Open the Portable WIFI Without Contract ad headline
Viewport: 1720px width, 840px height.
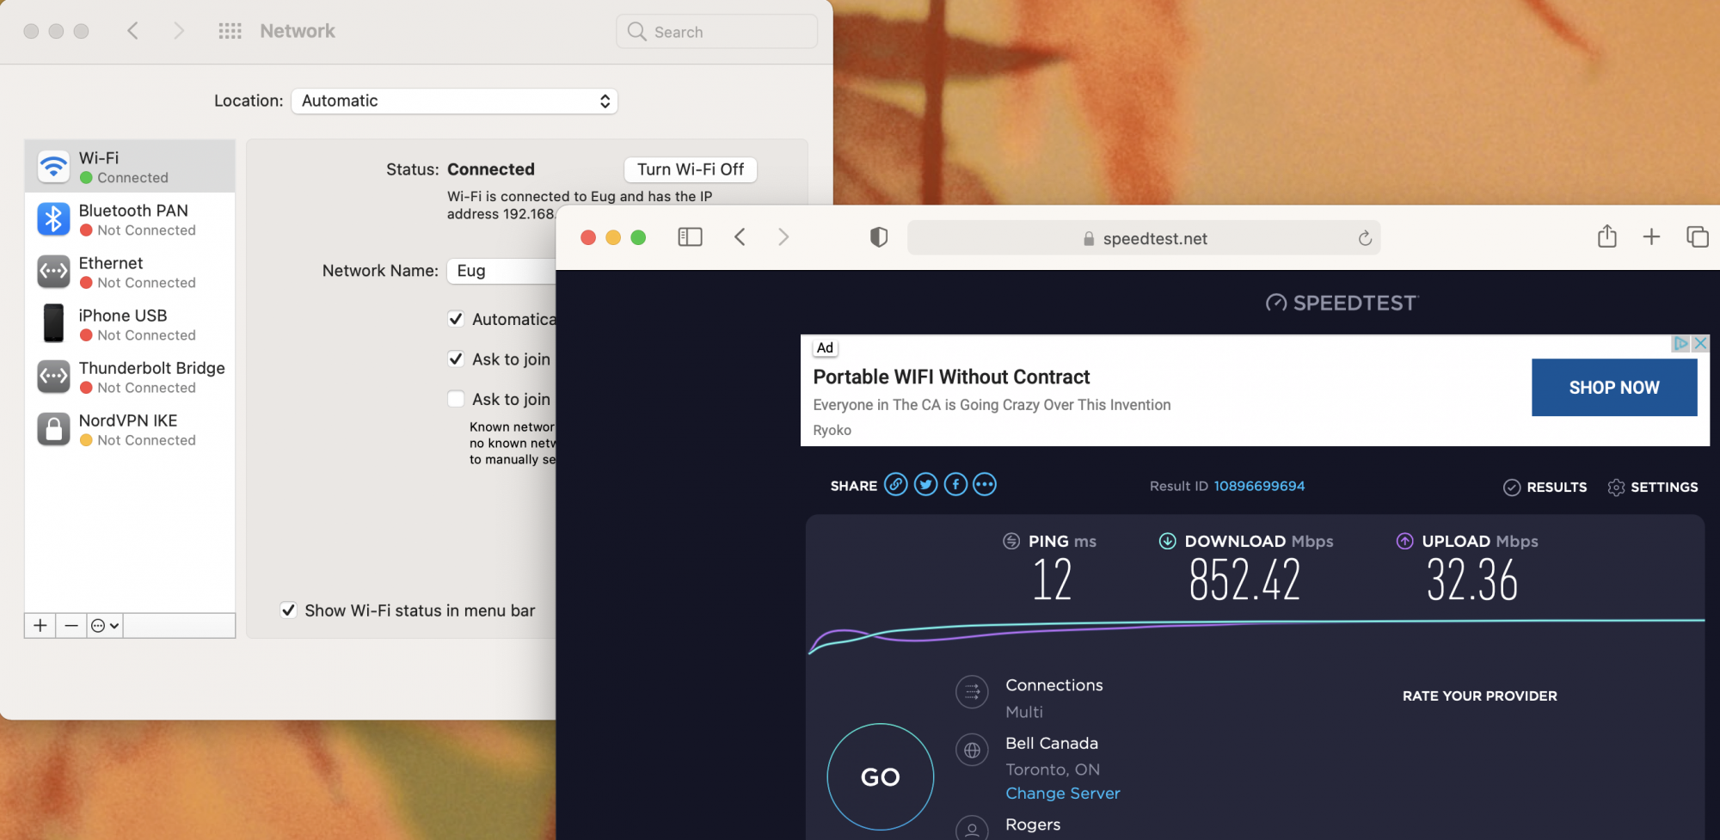(x=951, y=377)
